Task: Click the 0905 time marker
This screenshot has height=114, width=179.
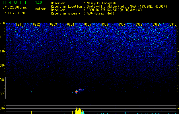Action: [x=88, y=25]
